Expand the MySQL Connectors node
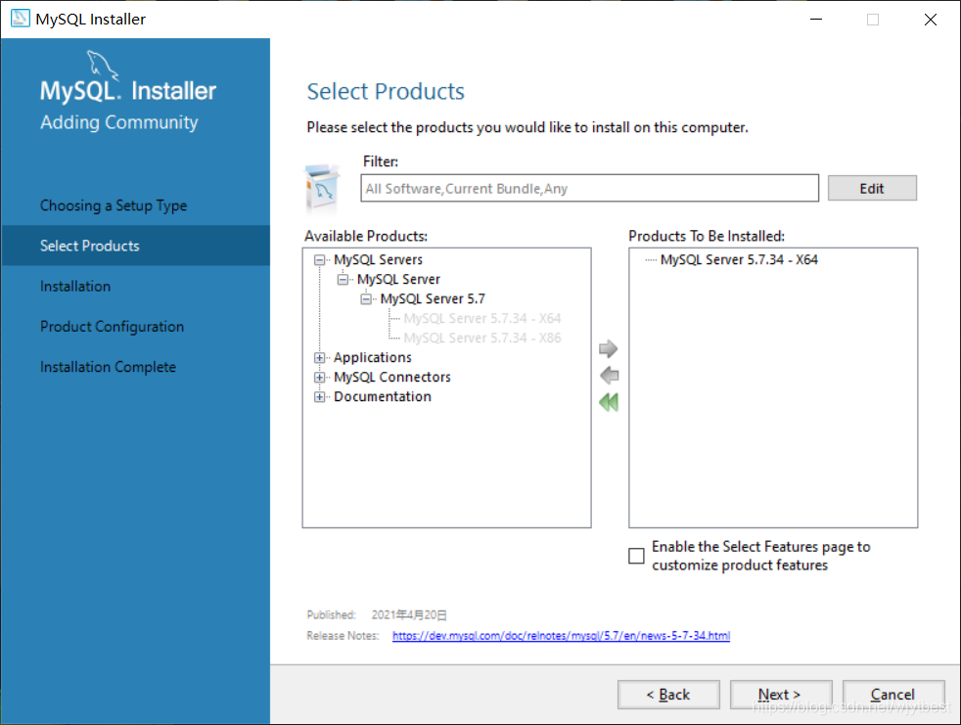Viewport: 961px width, 725px height. coord(319,377)
